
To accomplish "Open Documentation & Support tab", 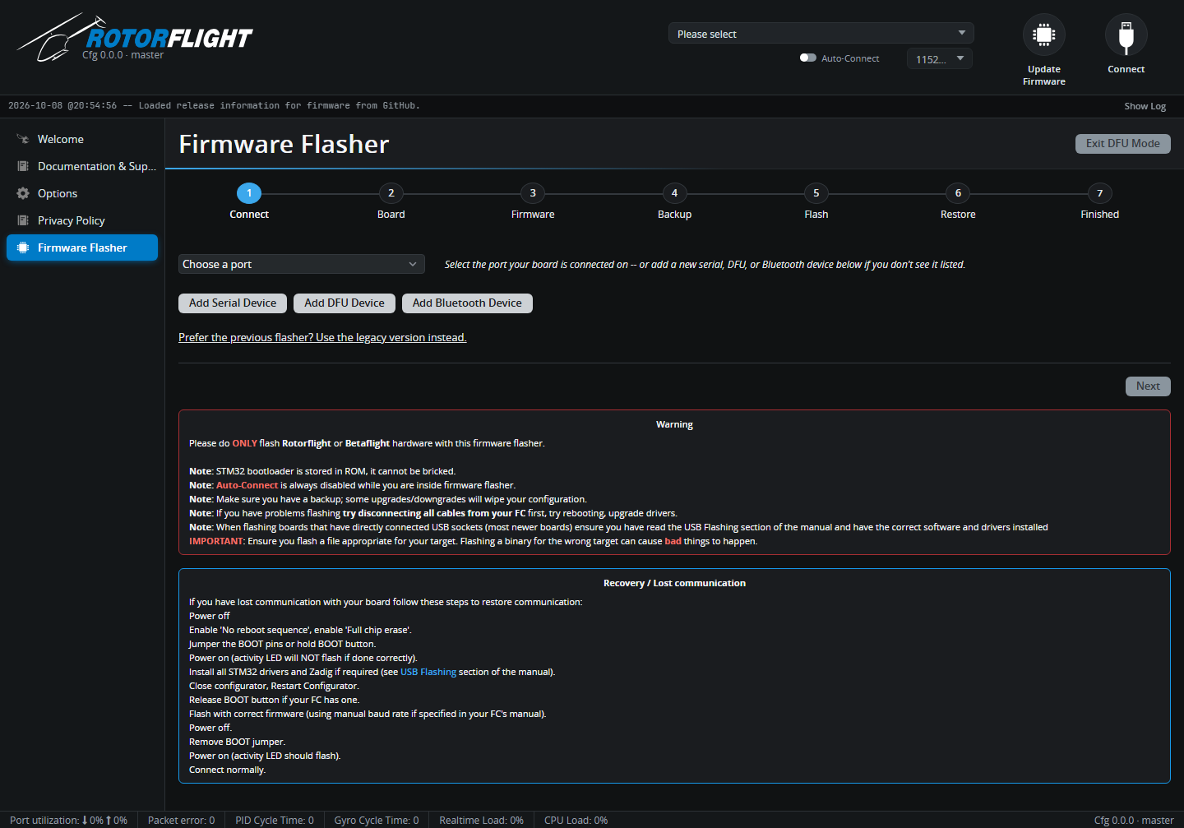I will [82, 166].
